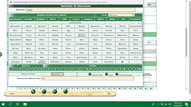This screenshot has height=107, width=191.
Task: Click the padlock icon in the address bar
Action: [x=11, y=2]
